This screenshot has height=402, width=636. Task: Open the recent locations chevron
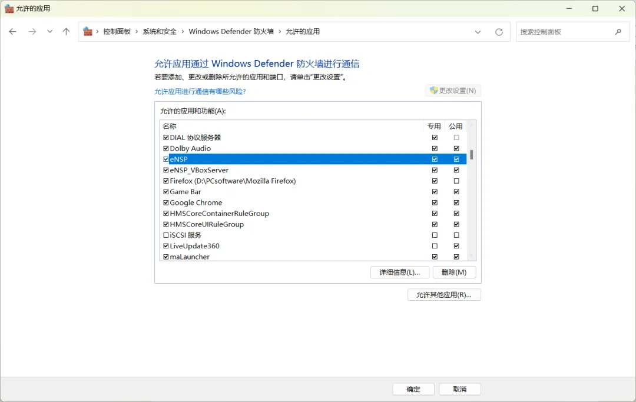[49, 32]
